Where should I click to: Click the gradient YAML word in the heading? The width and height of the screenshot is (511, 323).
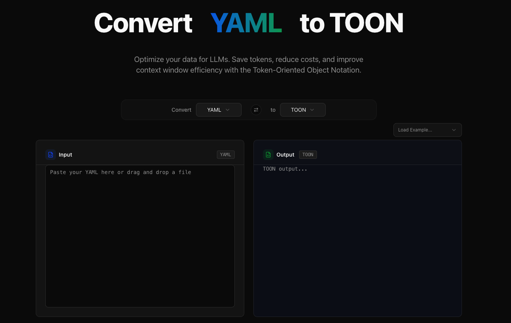click(246, 23)
